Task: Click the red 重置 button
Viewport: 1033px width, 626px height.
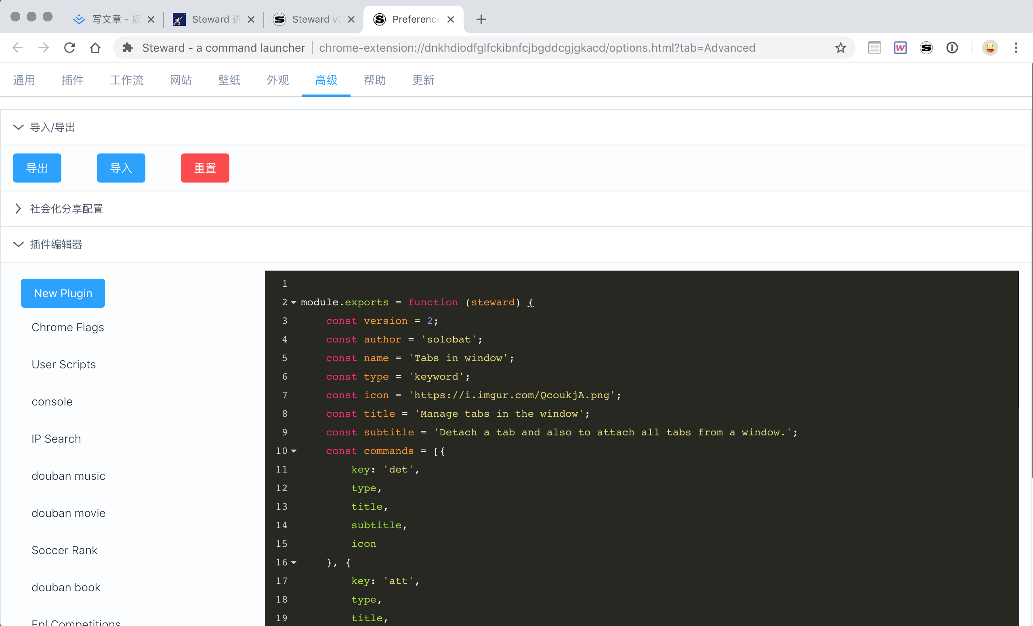Action: [x=205, y=168]
